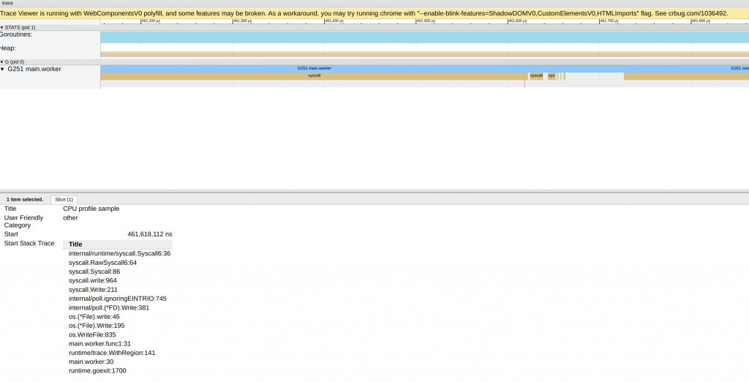Click the Start value 461,618,112 ns
This screenshot has width=749, height=382.
click(149, 234)
